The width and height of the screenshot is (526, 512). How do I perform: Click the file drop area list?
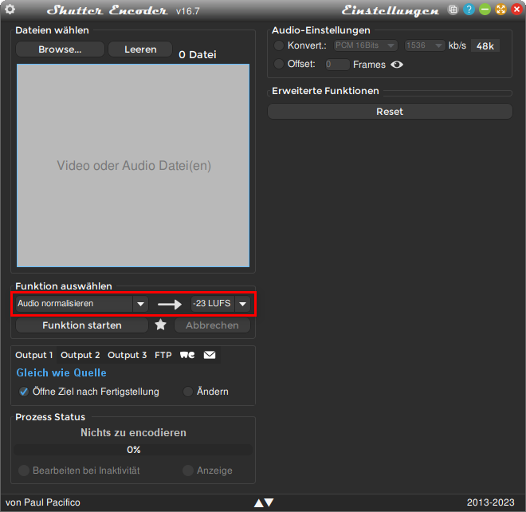133,166
